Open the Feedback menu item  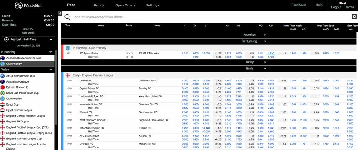point(298,5)
